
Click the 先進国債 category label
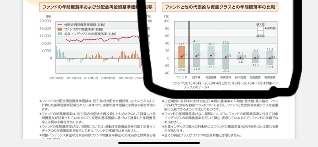pos(255,77)
